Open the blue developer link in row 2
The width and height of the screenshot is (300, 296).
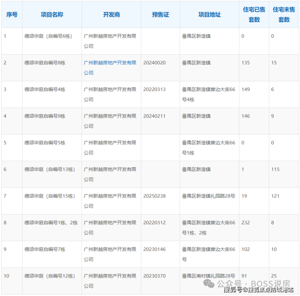[109, 63]
